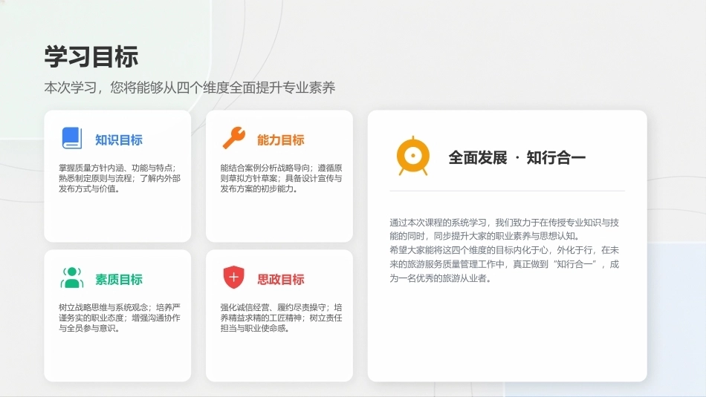This screenshot has width=706, height=397.
Task: Click the paragraph starting 希望大家能将
Action: (505, 264)
